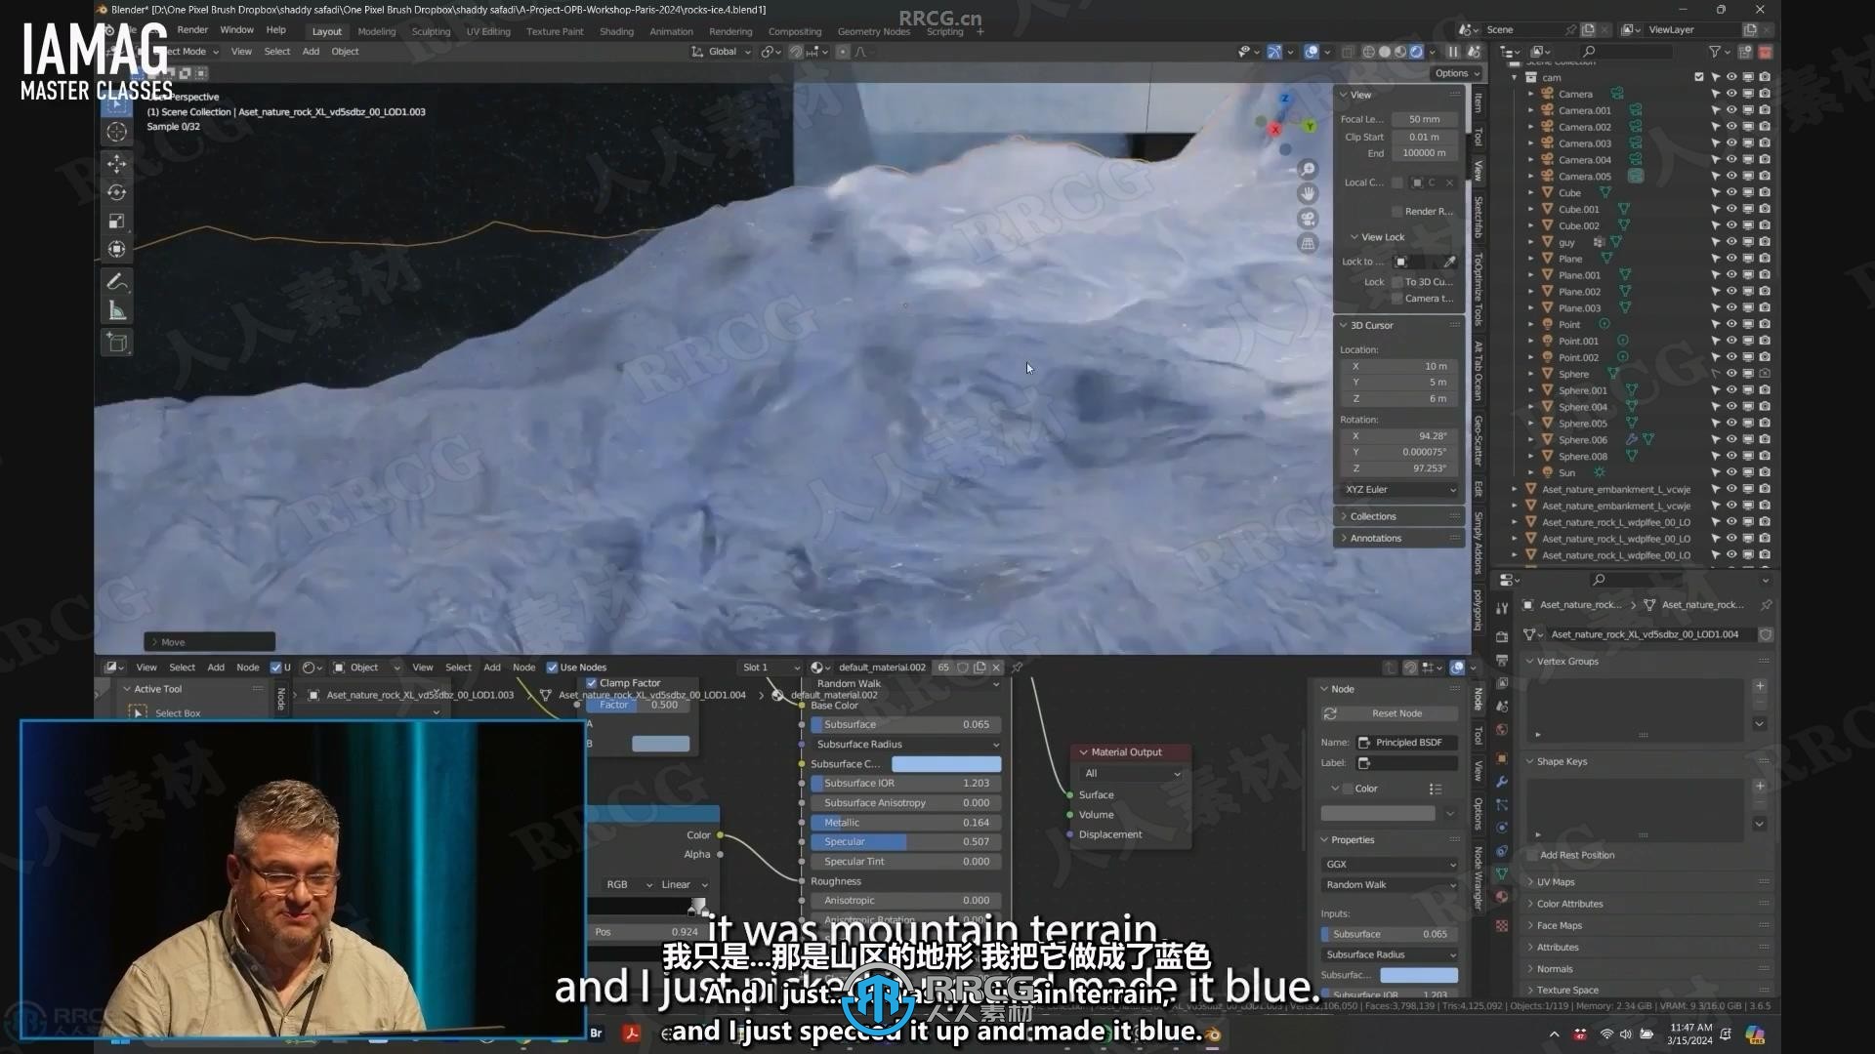This screenshot has width=1875, height=1054.
Task: Enable Camera to View lock checkbox
Action: [x=1397, y=299]
